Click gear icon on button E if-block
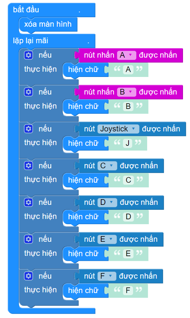Viewport: 190px width, 318px height. [x=28, y=239]
